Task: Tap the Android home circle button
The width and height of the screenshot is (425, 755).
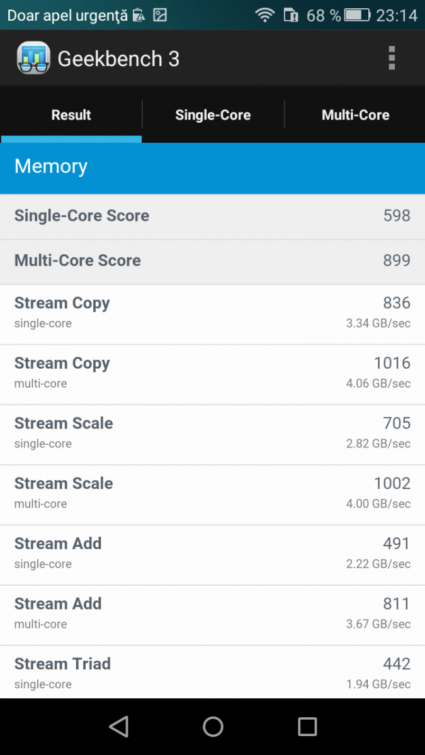Action: tap(213, 727)
